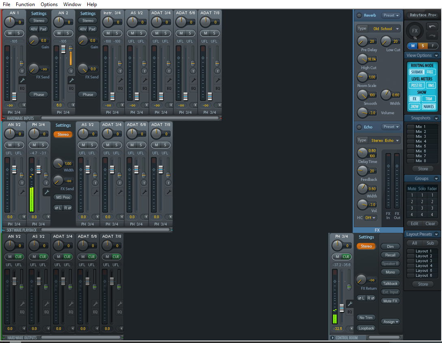
Task: Select Layout 1 preset
Action: (422, 251)
